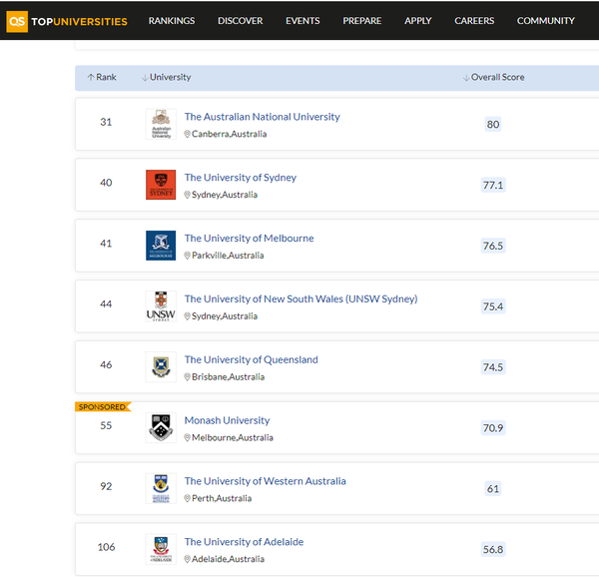Open the Monash University link
Image resolution: width=599 pixels, height=577 pixels.
(x=227, y=420)
